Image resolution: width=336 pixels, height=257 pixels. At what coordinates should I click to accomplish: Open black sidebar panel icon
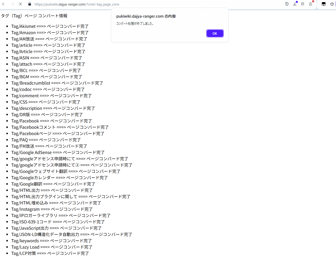(x=324, y=4)
